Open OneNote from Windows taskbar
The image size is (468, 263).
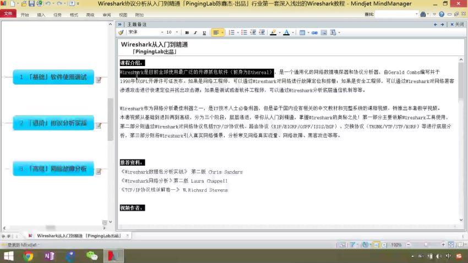pos(49,256)
